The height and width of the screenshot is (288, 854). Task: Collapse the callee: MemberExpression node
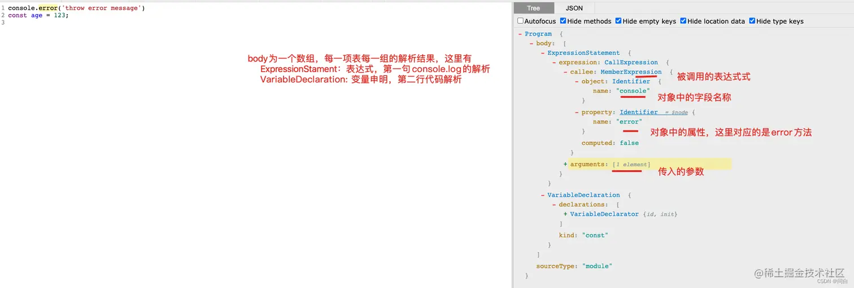(x=565, y=72)
